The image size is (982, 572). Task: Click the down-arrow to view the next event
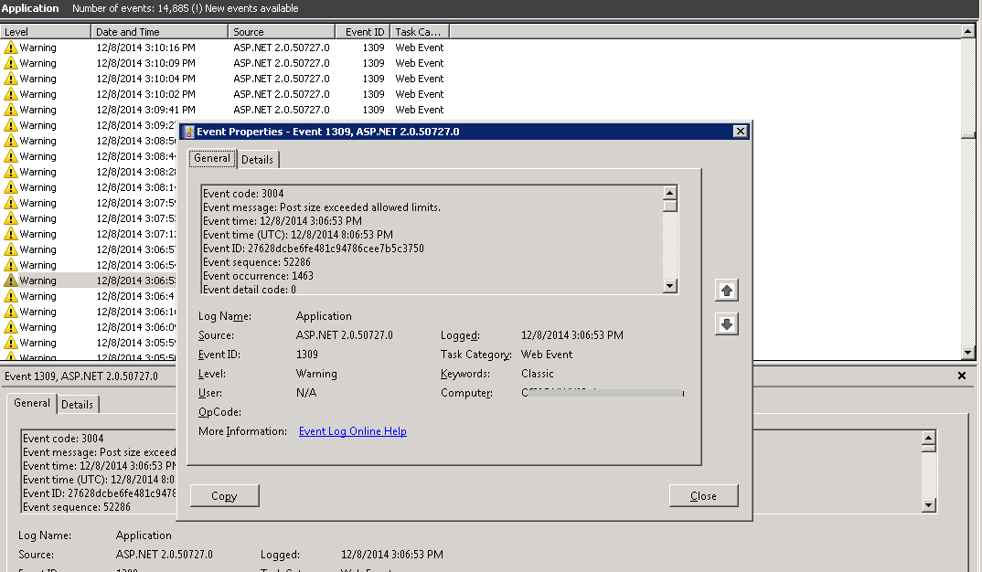[x=726, y=323]
